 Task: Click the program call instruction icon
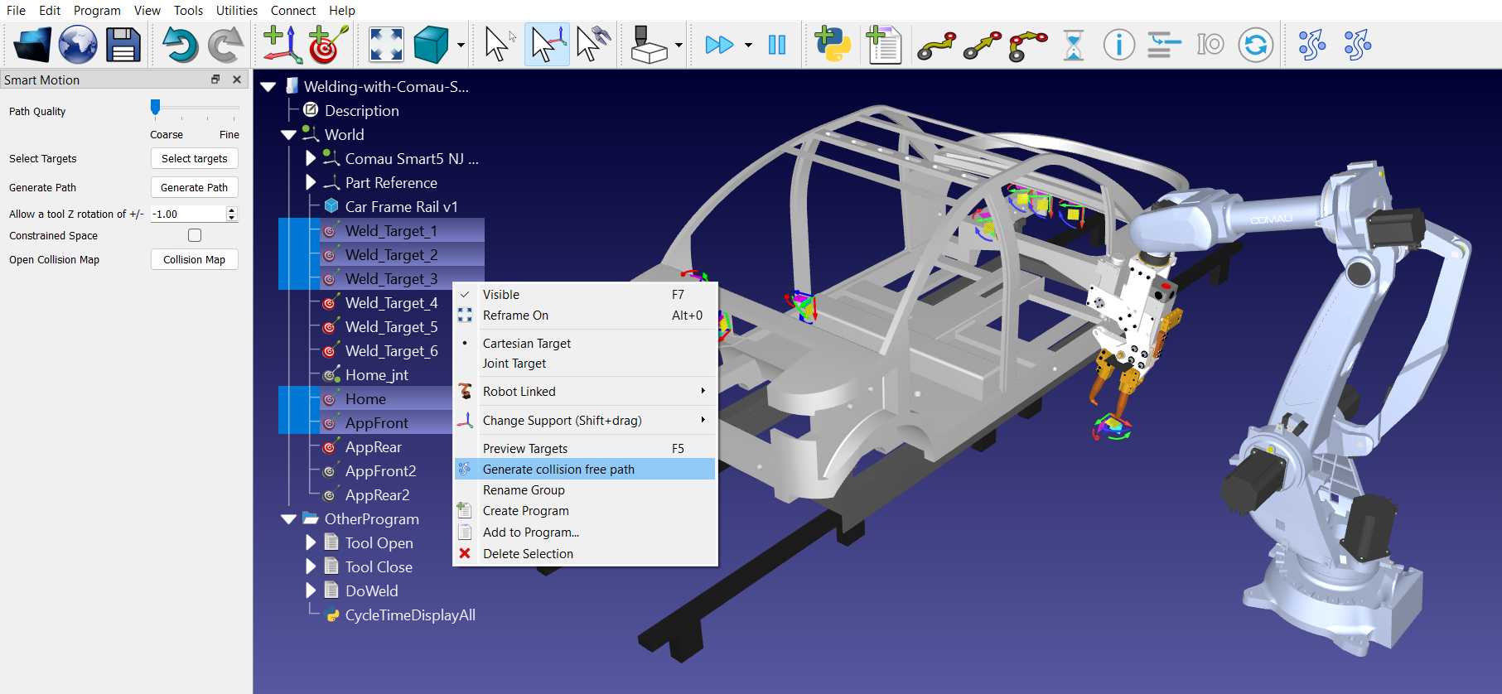coord(1164,45)
